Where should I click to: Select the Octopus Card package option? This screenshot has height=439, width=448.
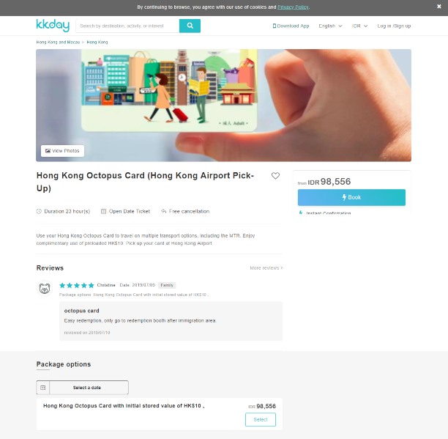(x=261, y=419)
